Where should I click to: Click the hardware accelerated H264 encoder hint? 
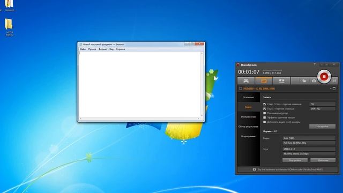pos(290,169)
